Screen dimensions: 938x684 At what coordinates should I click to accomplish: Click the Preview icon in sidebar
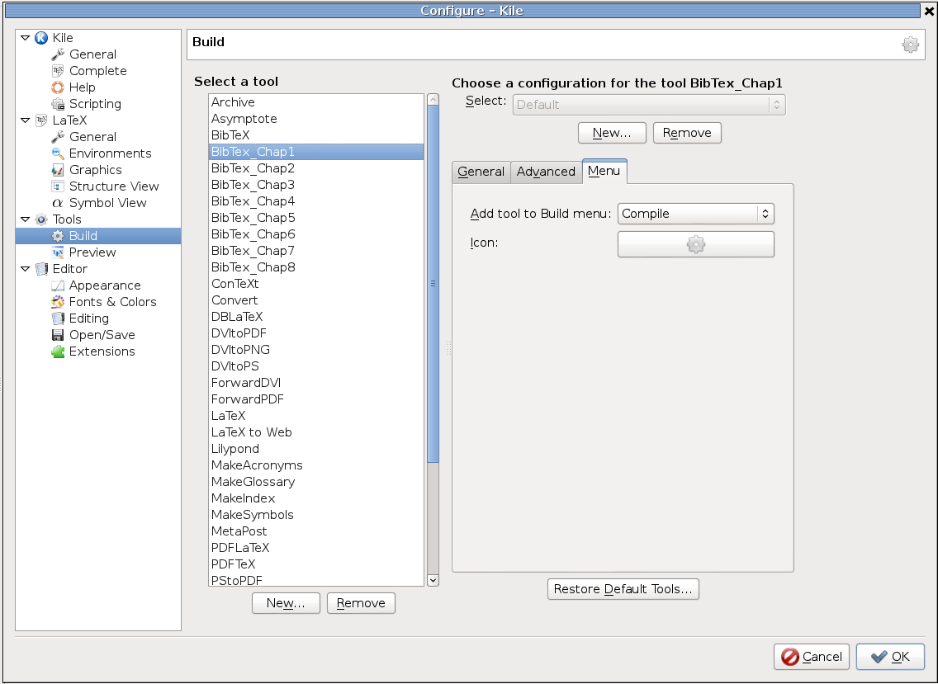[x=58, y=252]
